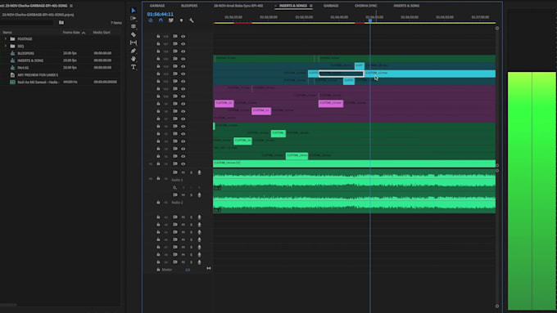Viewport: 557px width, 313px height.
Task: Toggle Linked Selection in timeline
Action: pos(171,20)
